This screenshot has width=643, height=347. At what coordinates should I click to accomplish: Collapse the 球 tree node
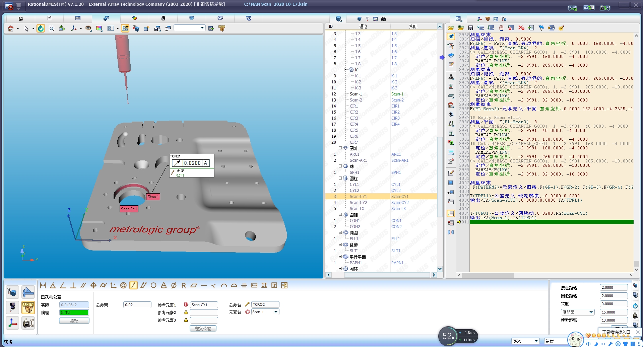tap(340, 166)
